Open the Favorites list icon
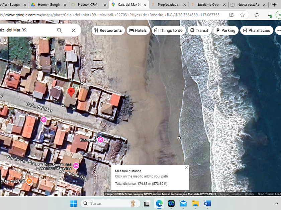 pos(257,15)
